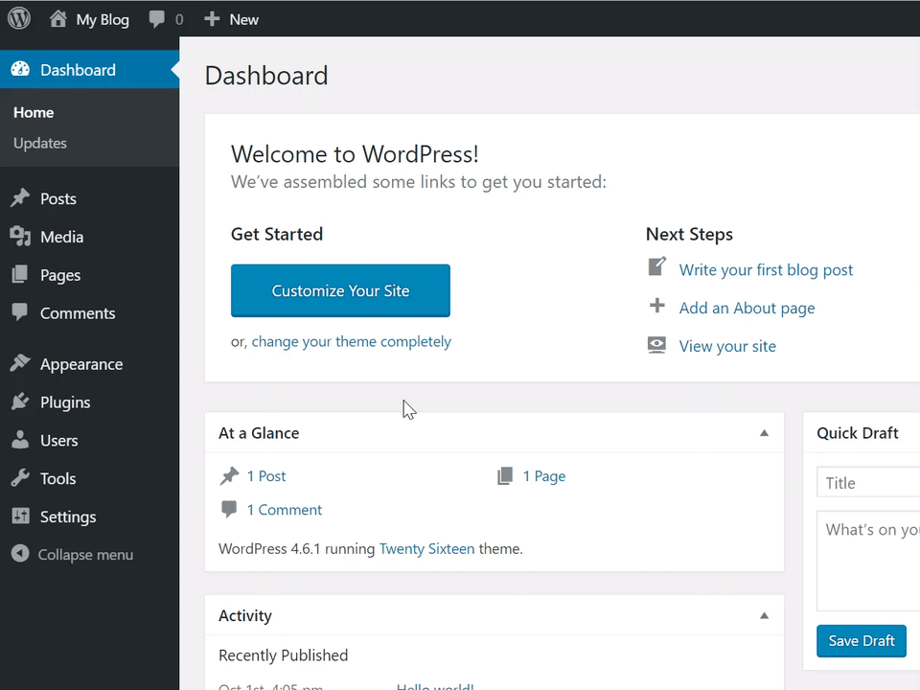The width and height of the screenshot is (920, 690).
Task: Click the Media icon in sidebar
Action: pyautogui.click(x=20, y=237)
